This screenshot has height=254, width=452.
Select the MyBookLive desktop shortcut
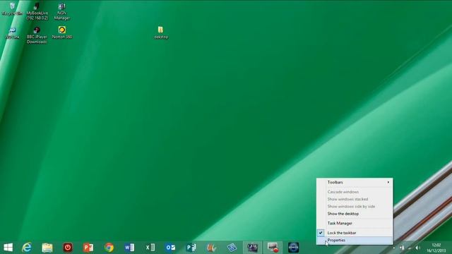(x=37, y=11)
